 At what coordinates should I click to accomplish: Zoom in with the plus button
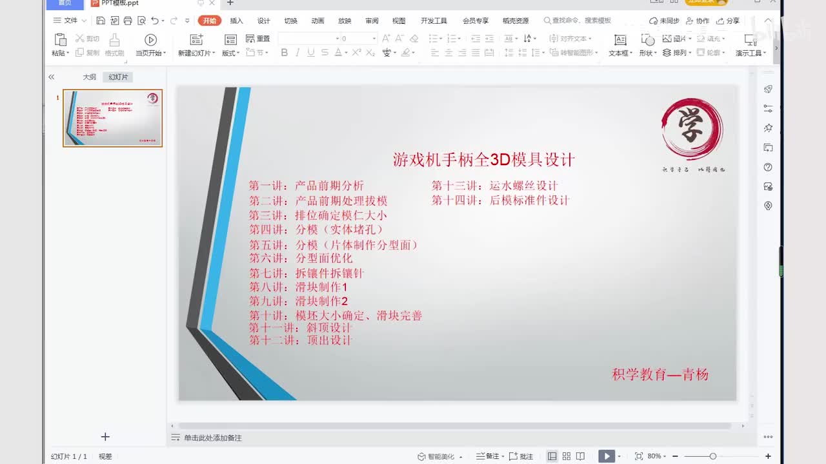pyautogui.click(x=768, y=456)
